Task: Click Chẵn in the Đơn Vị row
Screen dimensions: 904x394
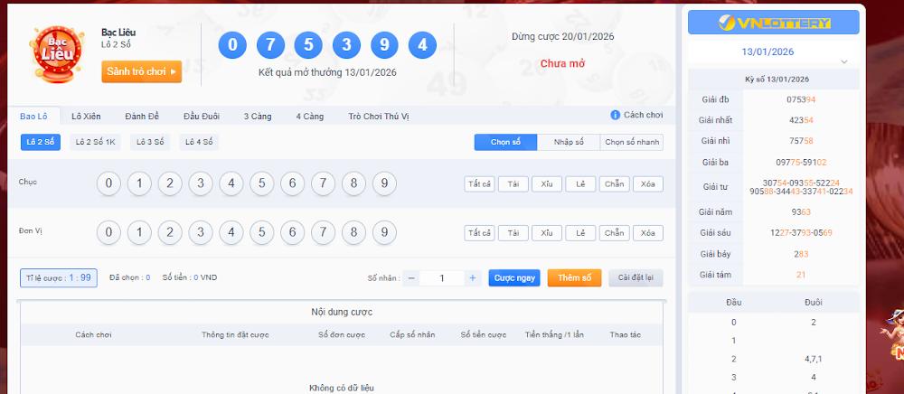Action: click(614, 233)
